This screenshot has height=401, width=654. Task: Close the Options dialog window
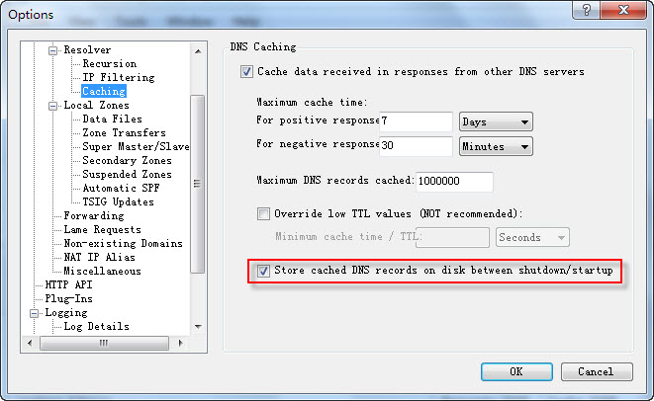pos(623,14)
